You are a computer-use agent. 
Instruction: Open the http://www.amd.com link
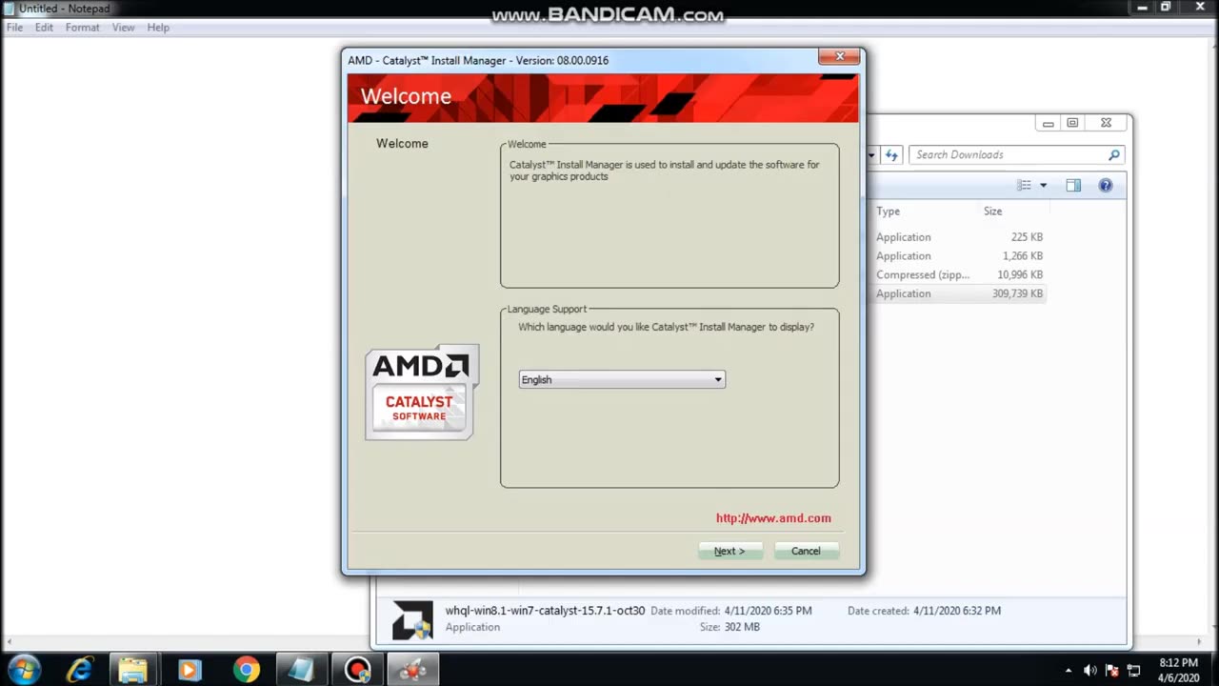(x=773, y=518)
